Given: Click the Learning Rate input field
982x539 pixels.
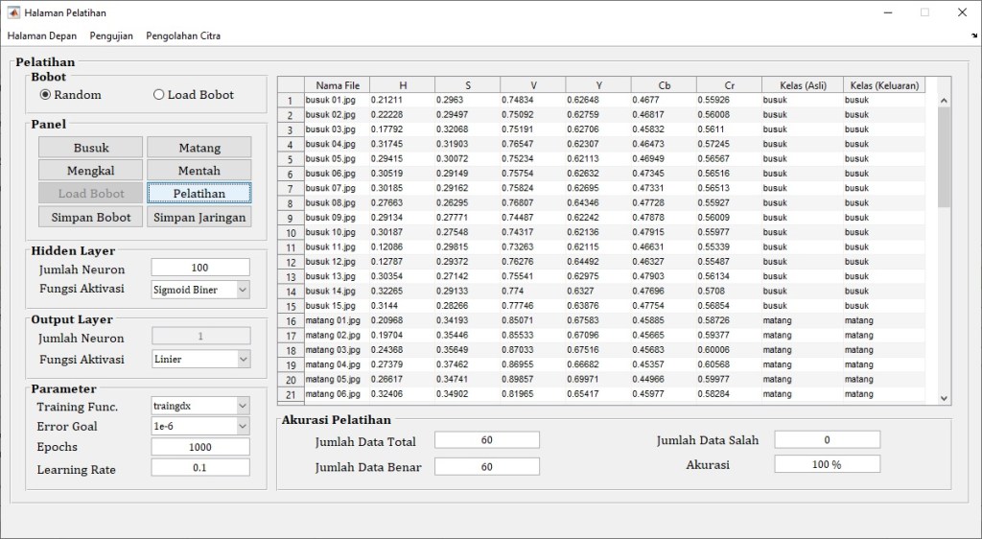Looking at the screenshot, I should click(199, 468).
